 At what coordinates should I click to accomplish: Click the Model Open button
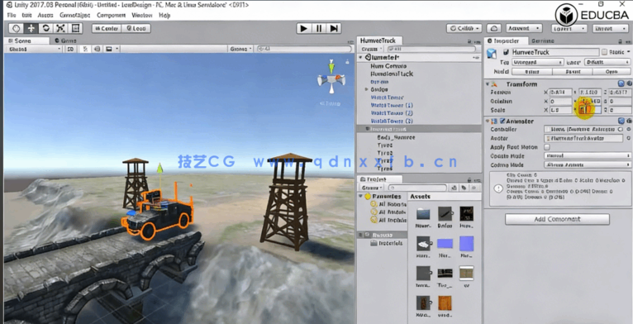612,72
